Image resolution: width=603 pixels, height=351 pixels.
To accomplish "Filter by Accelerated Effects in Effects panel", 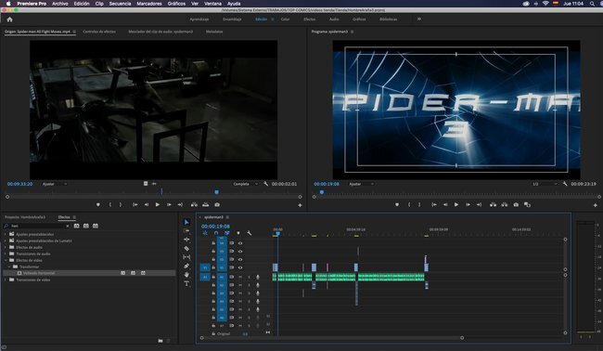I will [76, 226].
